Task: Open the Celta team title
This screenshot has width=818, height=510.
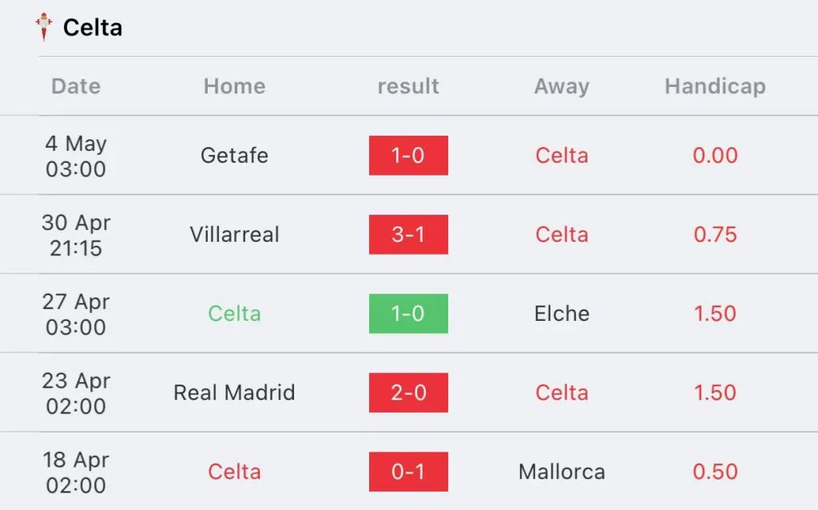Action: click(93, 28)
